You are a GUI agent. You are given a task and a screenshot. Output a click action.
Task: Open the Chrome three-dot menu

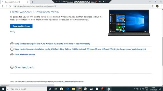[x=161, y=6]
